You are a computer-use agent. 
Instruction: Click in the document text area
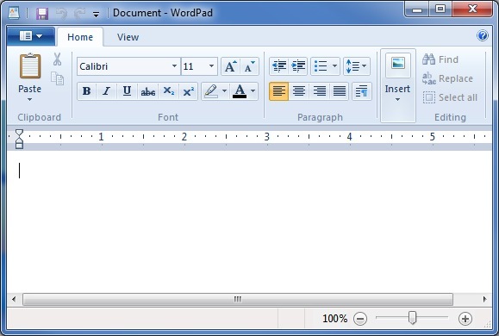point(249,221)
